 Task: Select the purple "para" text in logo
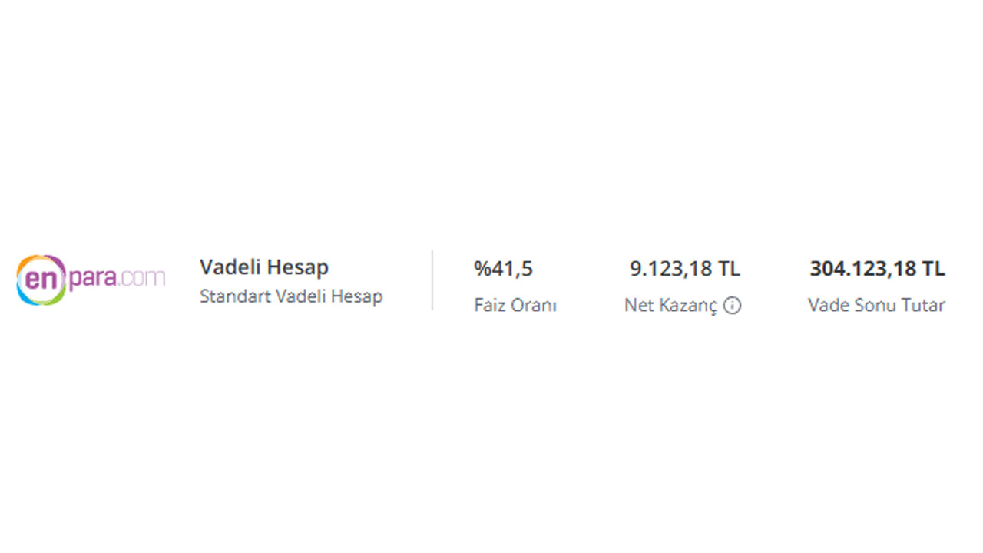(x=93, y=279)
